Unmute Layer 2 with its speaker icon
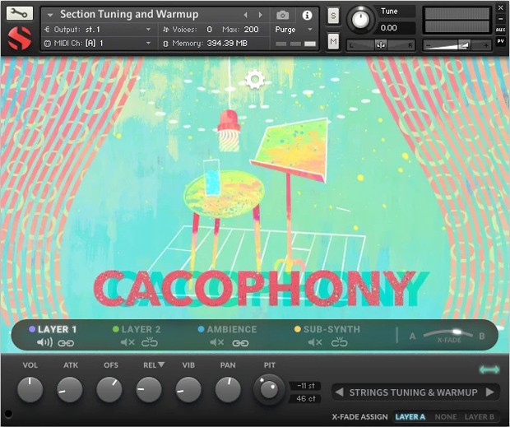 tap(128, 342)
